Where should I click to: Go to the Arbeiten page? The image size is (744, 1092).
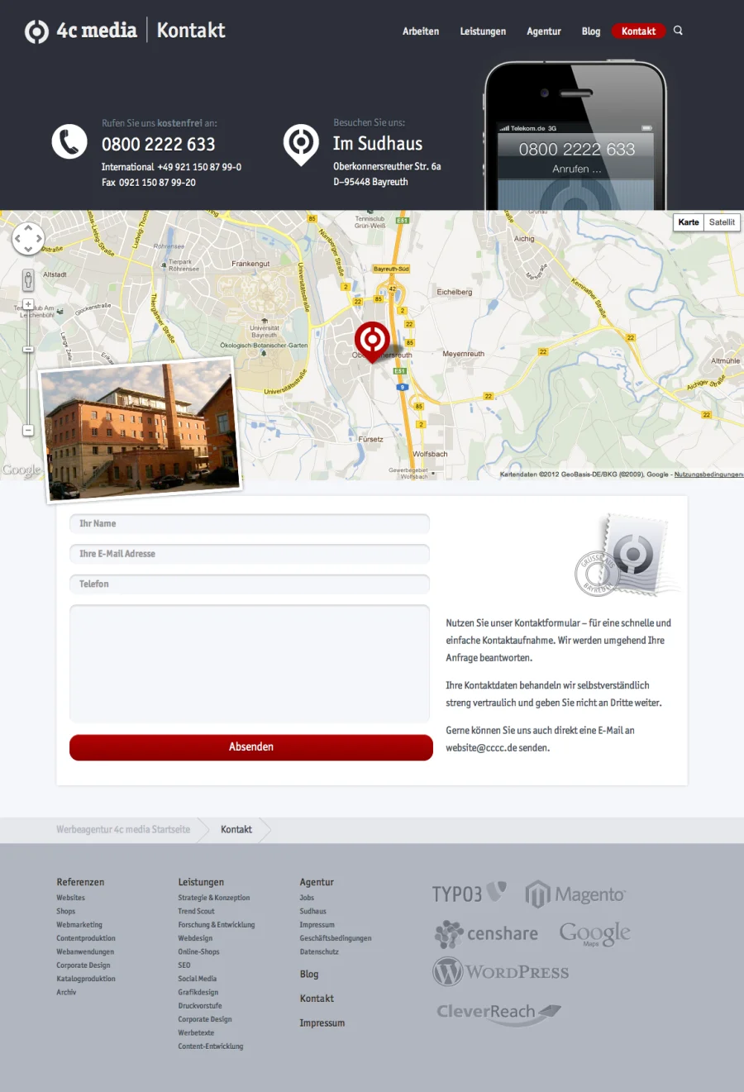click(421, 31)
